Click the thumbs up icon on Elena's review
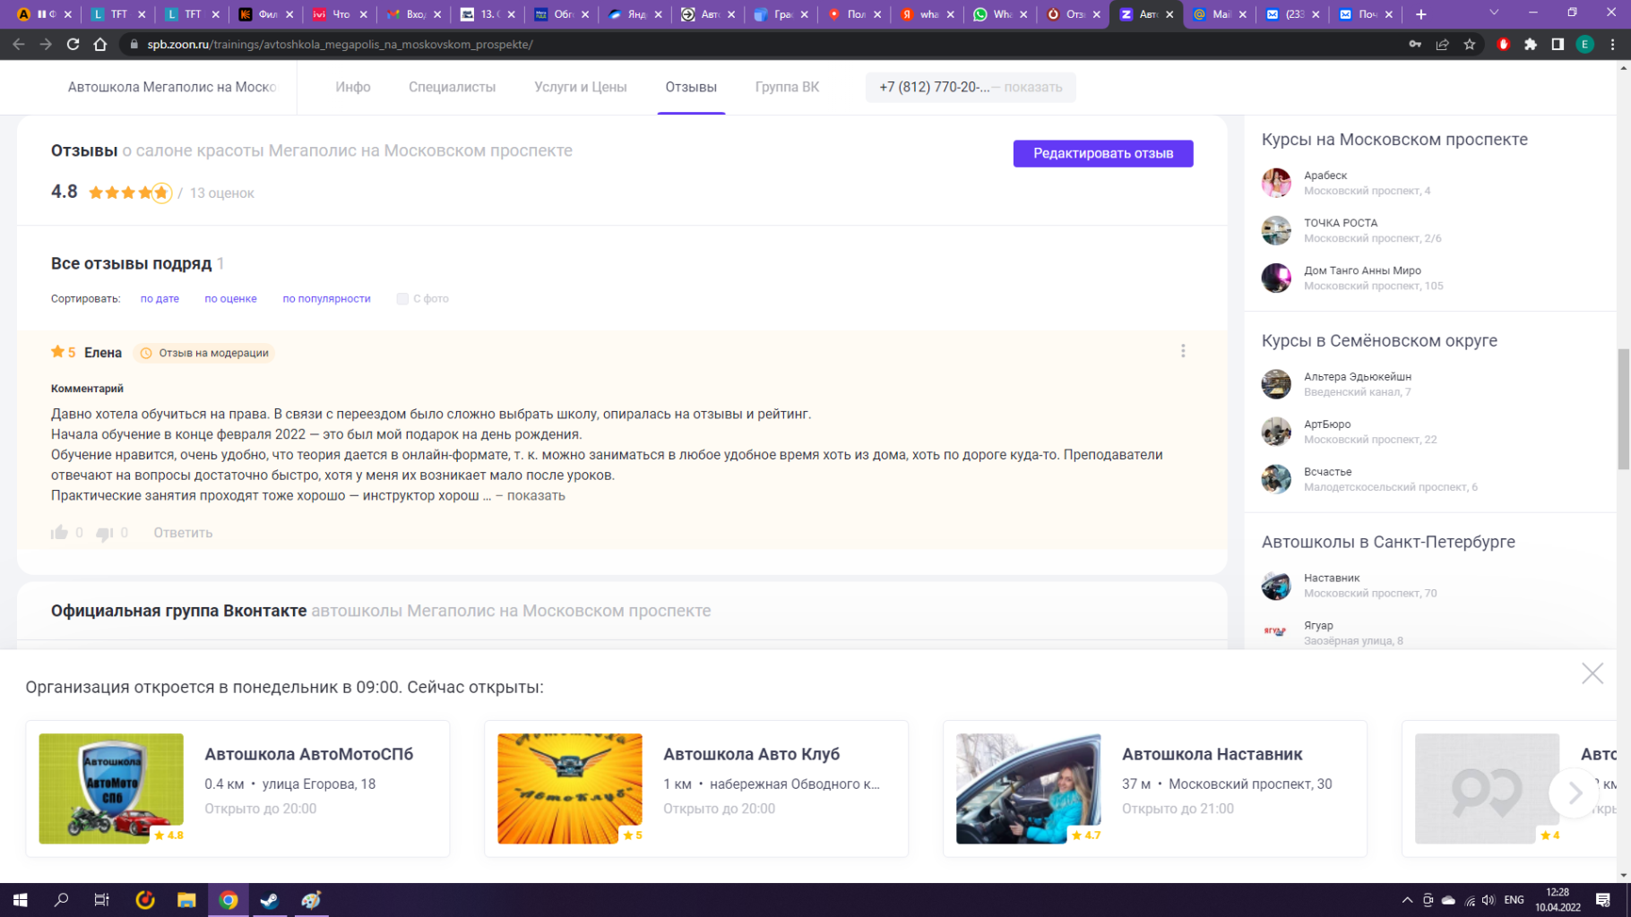Viewport: 1631px width, 917px height. 60,533
